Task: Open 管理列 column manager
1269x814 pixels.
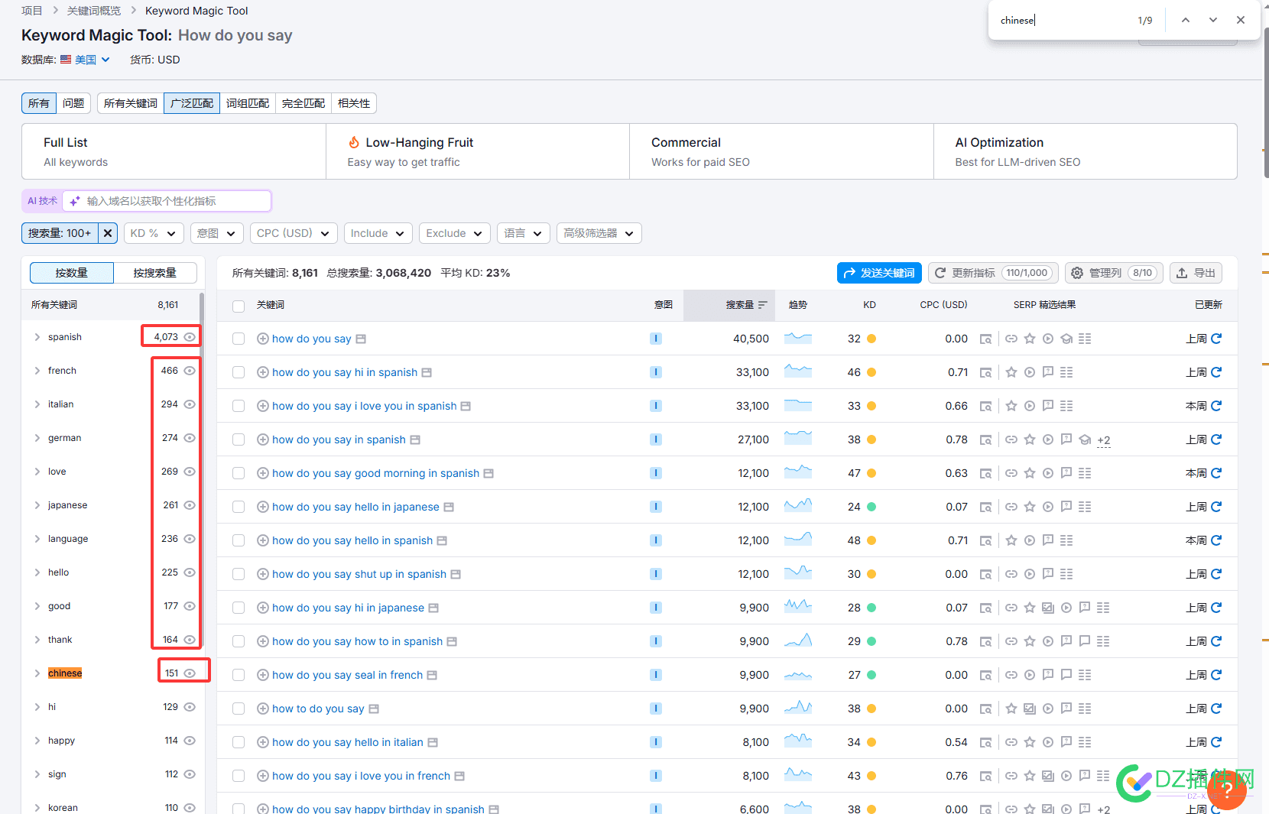Action: (x=1114, y=273)
